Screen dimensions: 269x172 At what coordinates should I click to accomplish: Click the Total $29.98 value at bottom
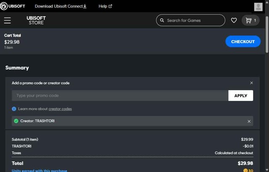point(245,163)
